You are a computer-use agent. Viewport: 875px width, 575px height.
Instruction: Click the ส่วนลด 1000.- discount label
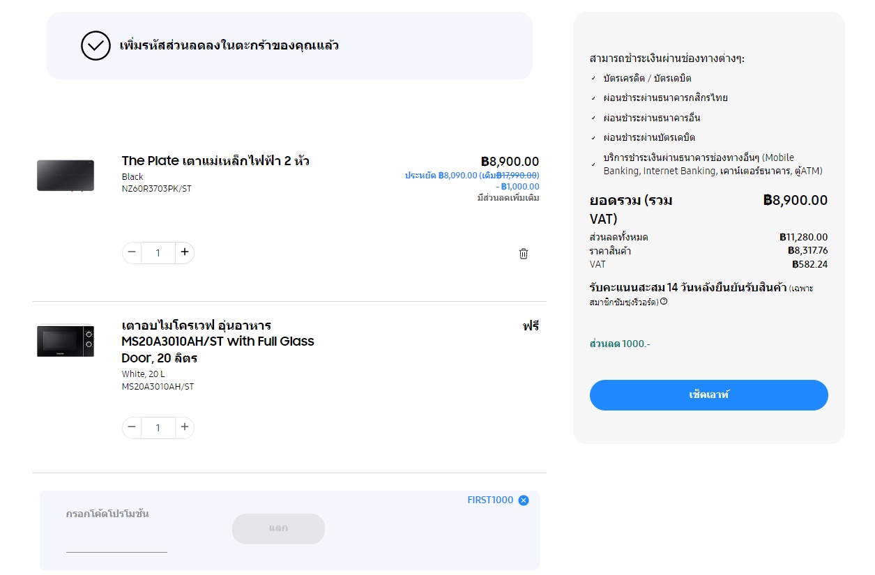[x=620, y=344]
